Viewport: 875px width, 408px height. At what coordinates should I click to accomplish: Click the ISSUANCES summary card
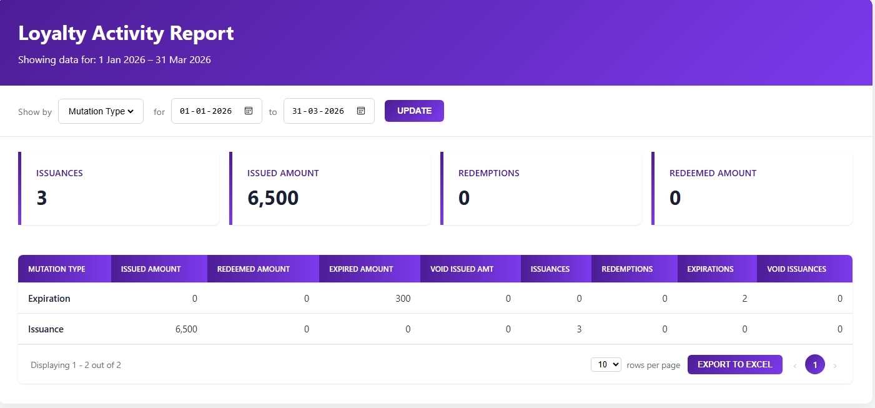coord(119,187)
